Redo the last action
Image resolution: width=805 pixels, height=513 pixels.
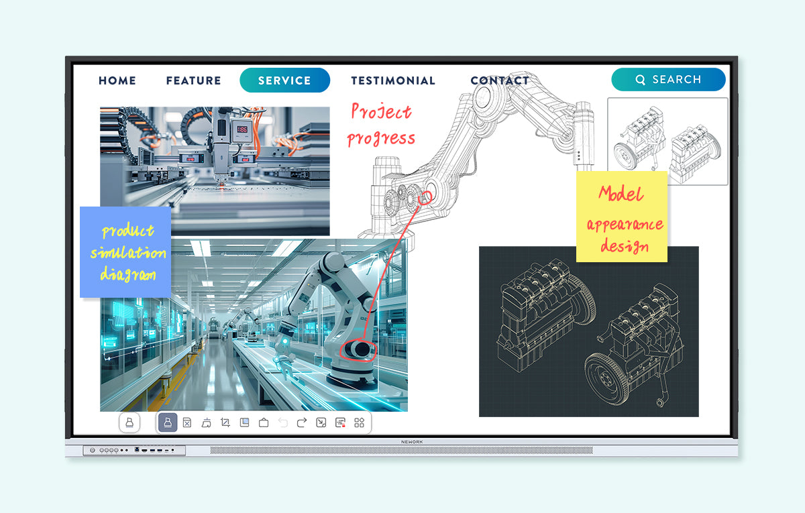(302, 422)
